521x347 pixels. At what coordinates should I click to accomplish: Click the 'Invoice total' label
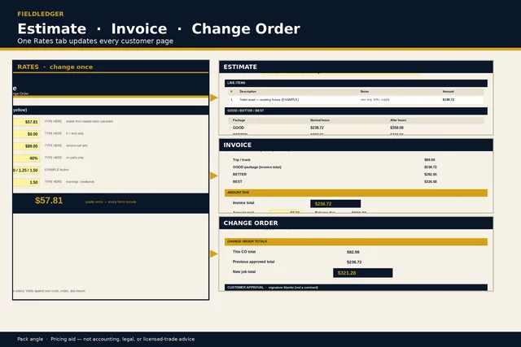point(243,202)
